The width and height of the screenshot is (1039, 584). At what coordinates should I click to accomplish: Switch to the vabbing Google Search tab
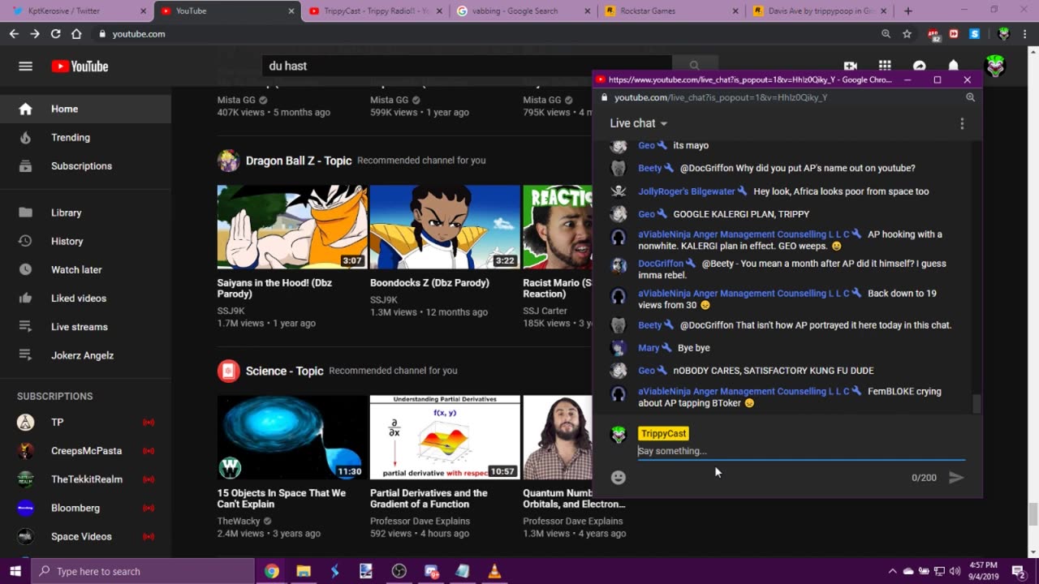[521, 11]
